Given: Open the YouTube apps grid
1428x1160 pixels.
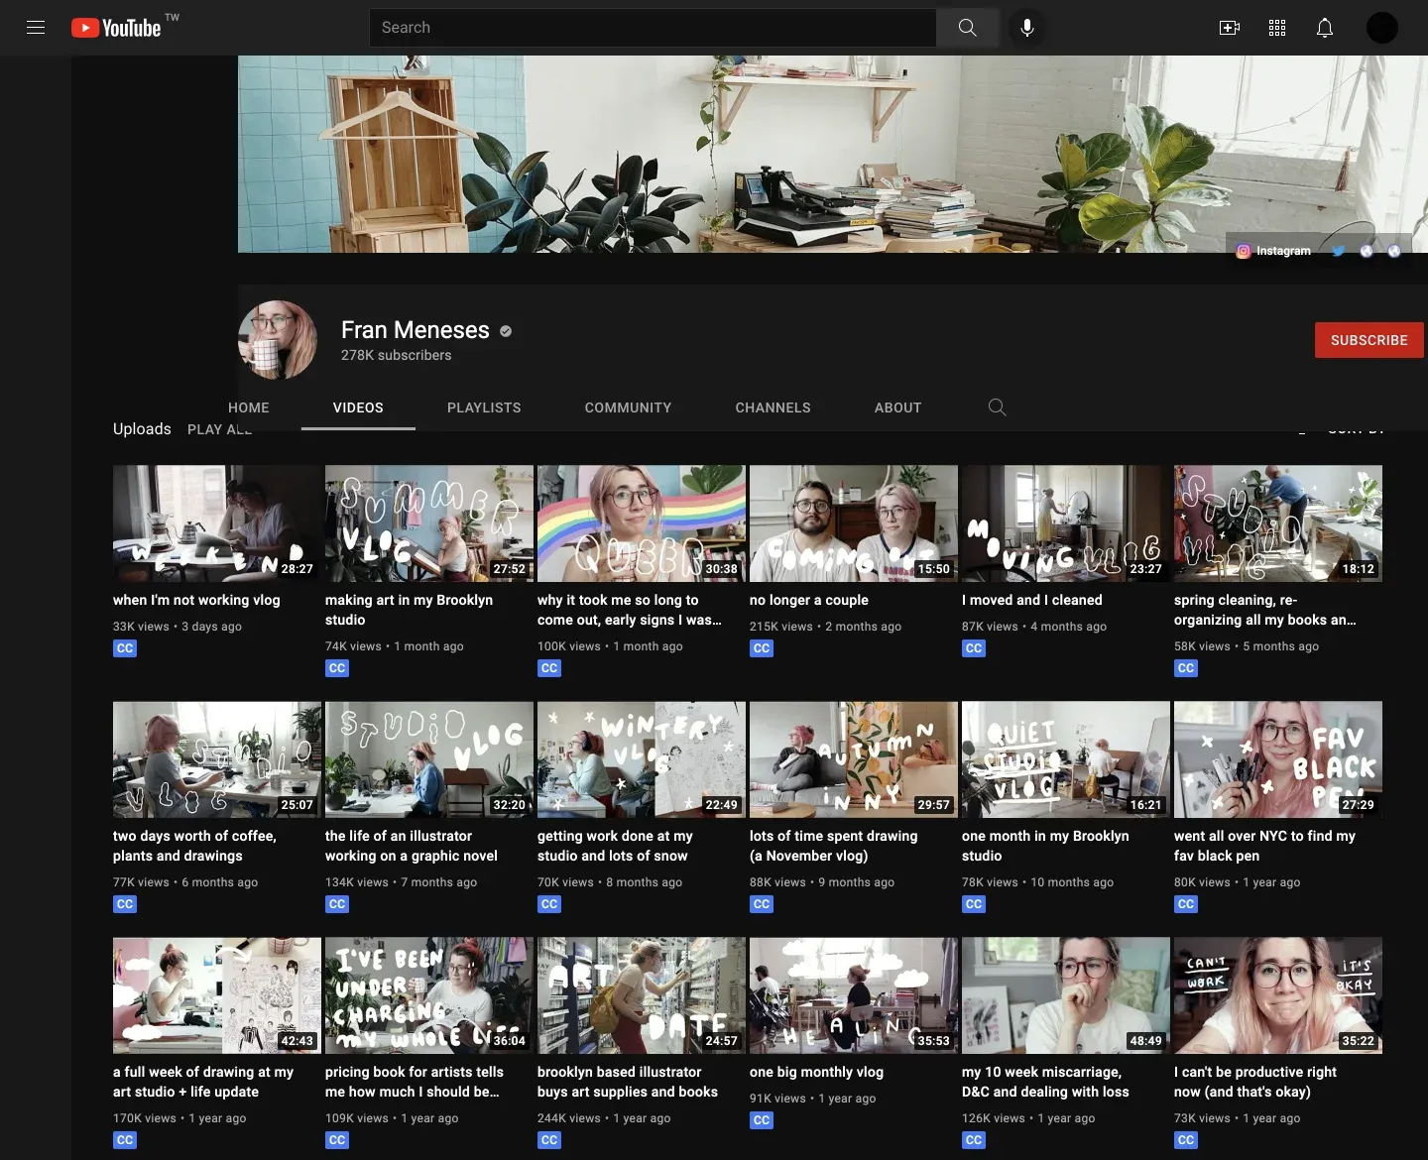Looking at the screenshot, I should 1277,28.
